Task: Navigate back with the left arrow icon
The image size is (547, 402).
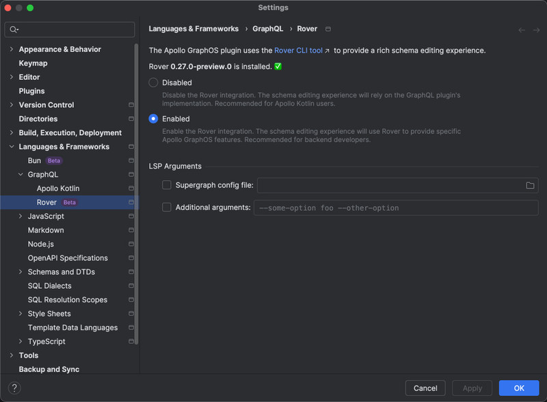Action: [522, 30]
